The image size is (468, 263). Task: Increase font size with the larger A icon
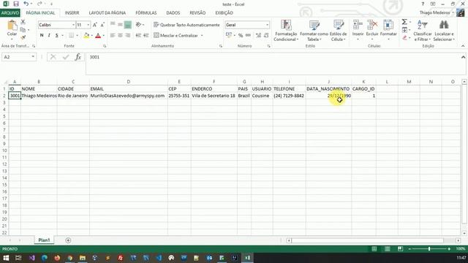coord(95,25)
